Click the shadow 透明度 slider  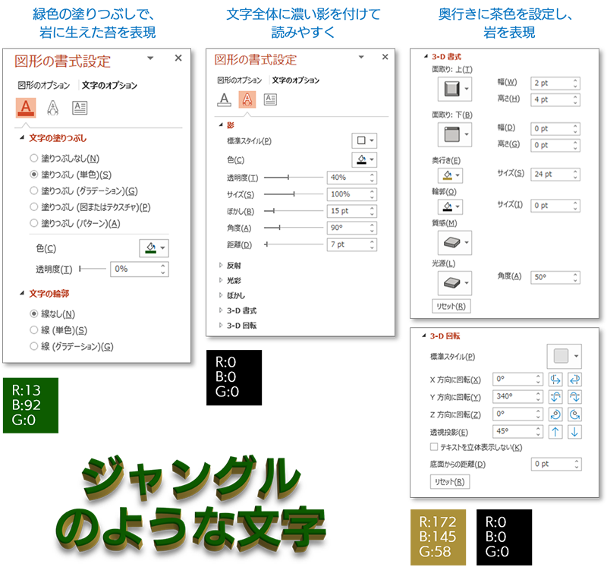(x=288, y=178)
